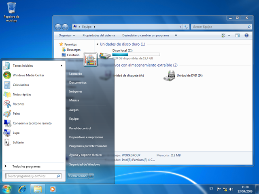
Task: Click the ES language indicator
Action: [211, 188]
